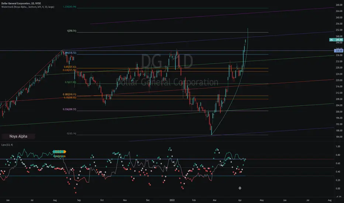Click the 252.00 price on the scale
This screenshot has height=203, width=344.
click(x=339, y=30)
